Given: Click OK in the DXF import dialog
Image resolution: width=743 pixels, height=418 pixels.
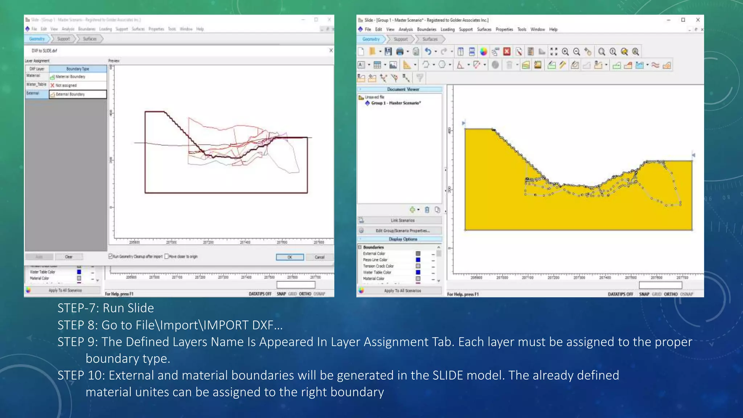Looking at the screenshot, I should click(x=290, y=257).
